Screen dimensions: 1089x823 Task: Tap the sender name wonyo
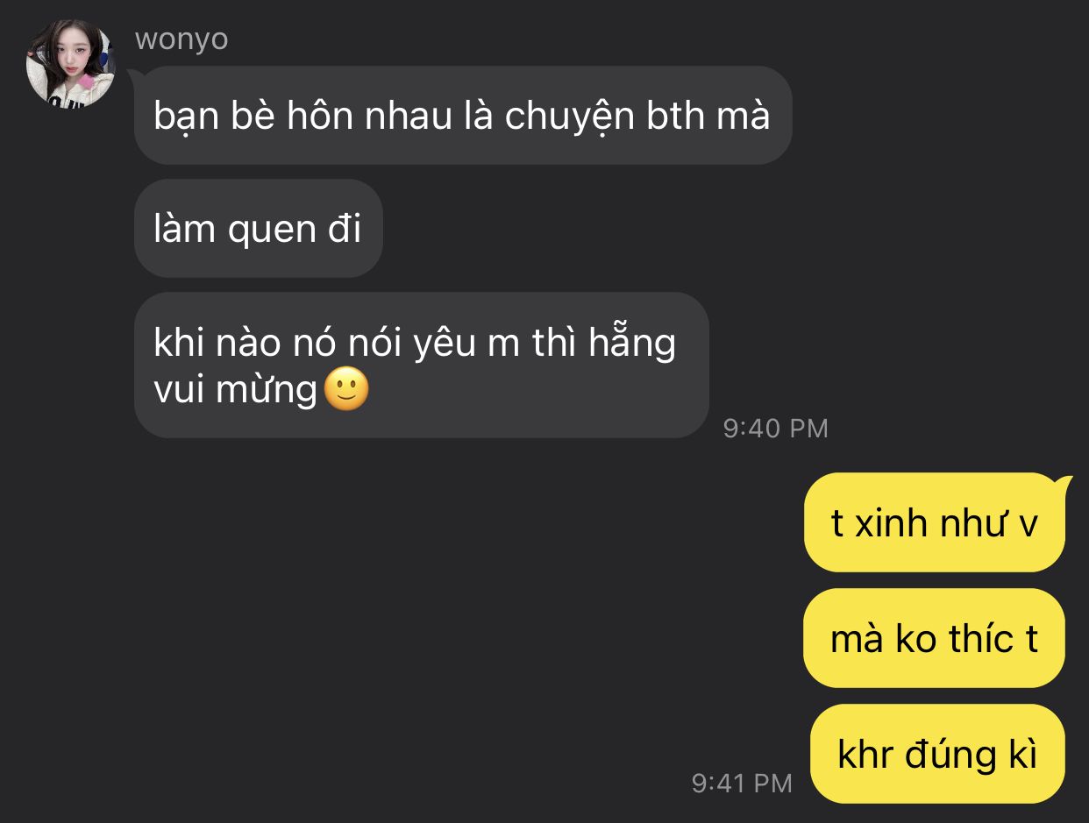click(x=181, y=39)
